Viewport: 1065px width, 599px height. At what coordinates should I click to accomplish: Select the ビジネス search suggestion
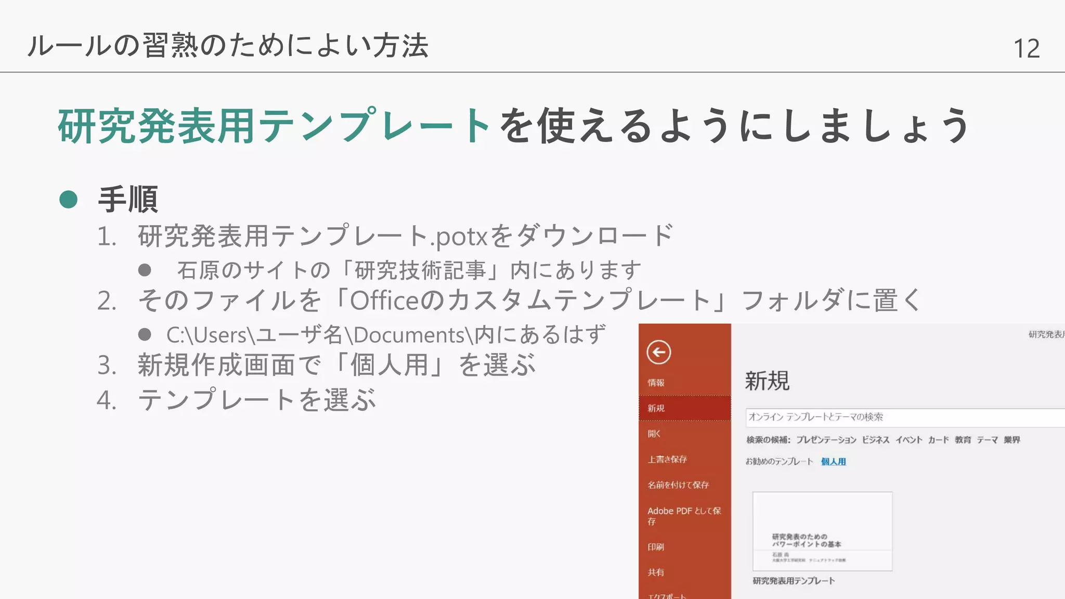tap(876, 440)
